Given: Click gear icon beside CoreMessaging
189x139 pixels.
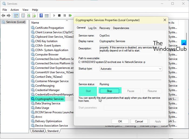Looking at the screenshot, I should [x=33, y=85].
